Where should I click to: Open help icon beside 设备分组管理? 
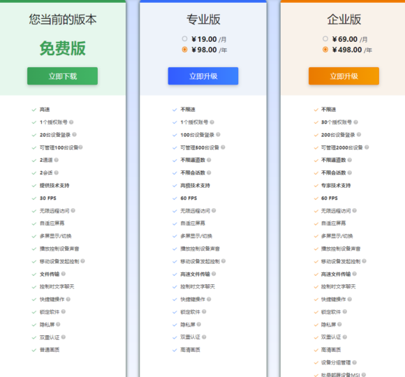[355, 362]
